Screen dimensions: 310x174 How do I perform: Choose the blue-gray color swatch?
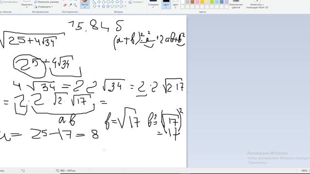[x=222, y=2]
